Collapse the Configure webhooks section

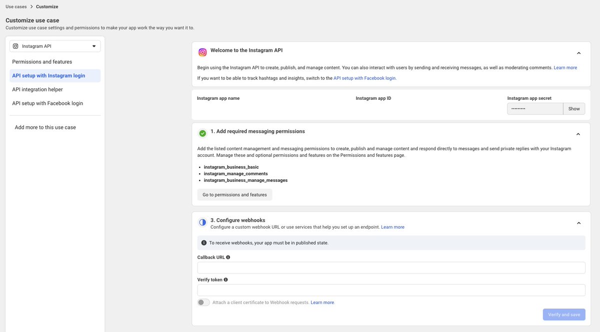pyautogui.click(x=578, y=223)
